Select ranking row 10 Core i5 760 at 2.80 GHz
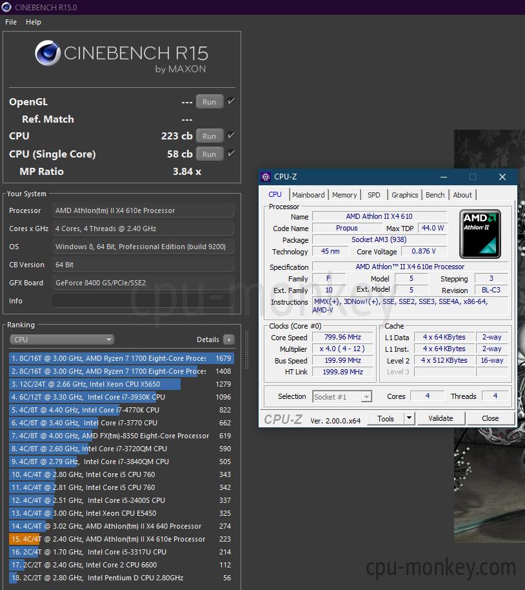Screen dimensions: 525x590 point(121,474)
